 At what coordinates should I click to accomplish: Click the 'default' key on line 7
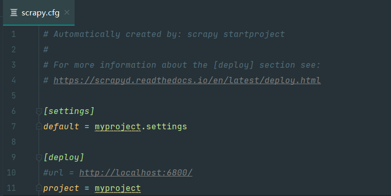[x=61, y=126]
